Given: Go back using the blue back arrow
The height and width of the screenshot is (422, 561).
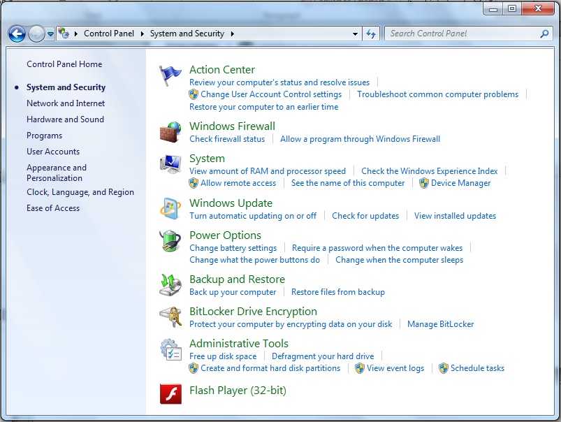Looking at the screenshot, I should pyautogui.click(x=17, y=34).
